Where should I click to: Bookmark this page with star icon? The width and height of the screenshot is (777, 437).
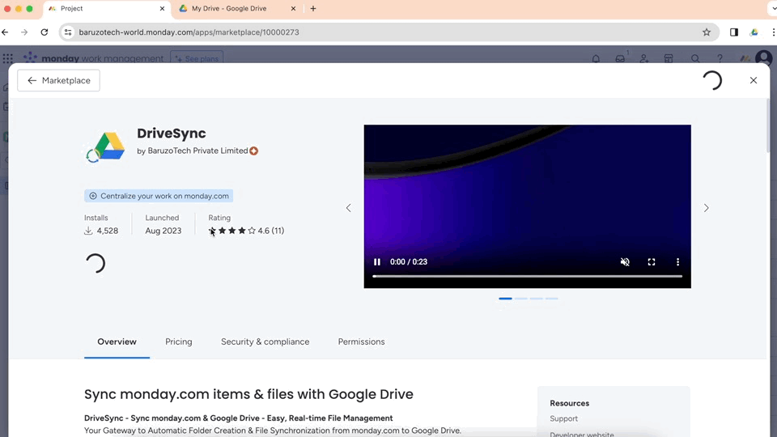[707, 32]
